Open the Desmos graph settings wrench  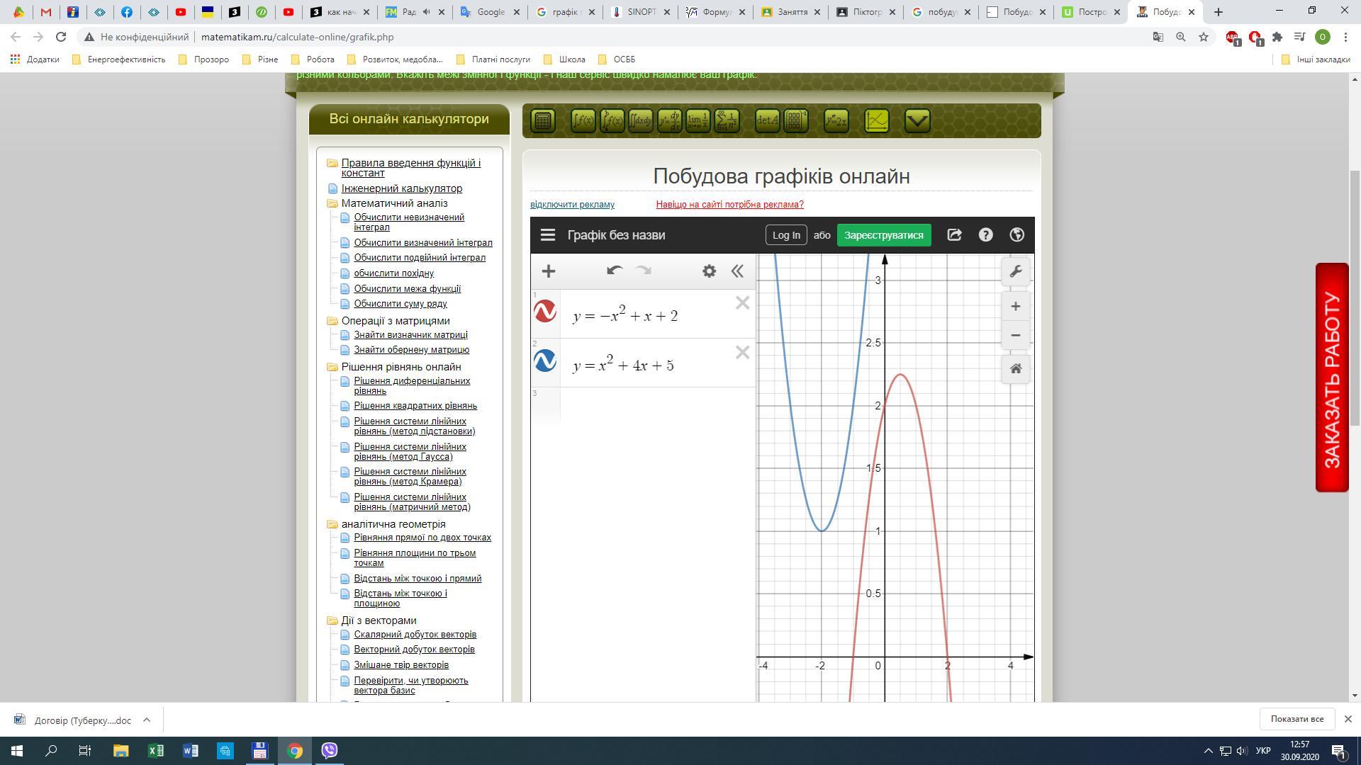[x=1015, y=272]
